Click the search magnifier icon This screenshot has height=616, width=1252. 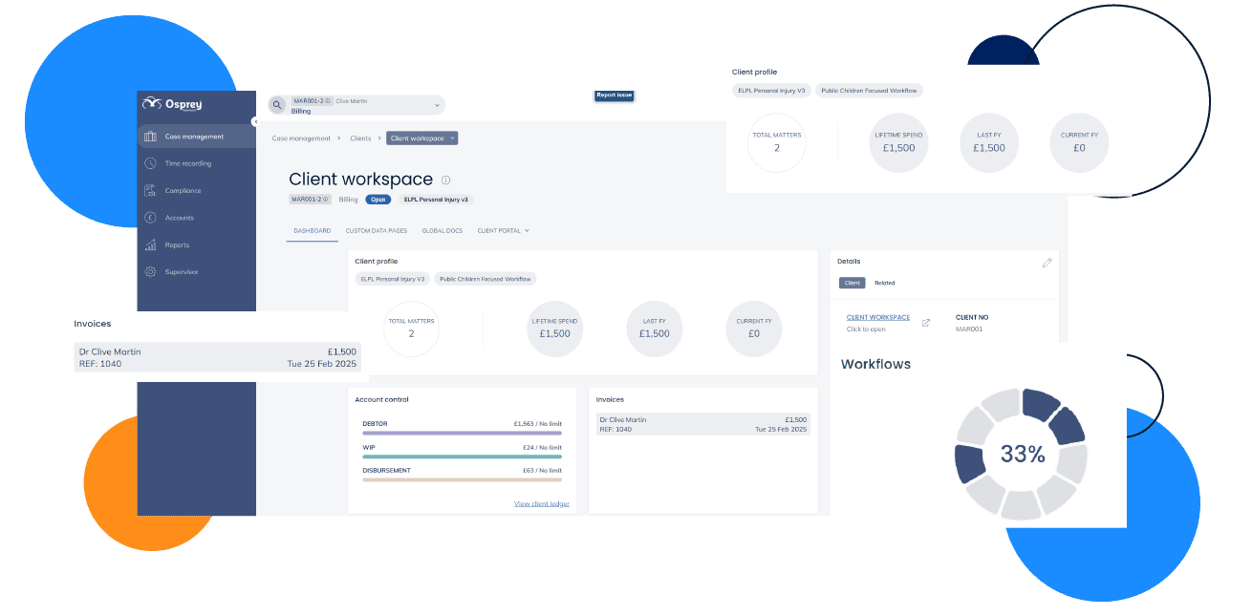[x=277, y=103]
